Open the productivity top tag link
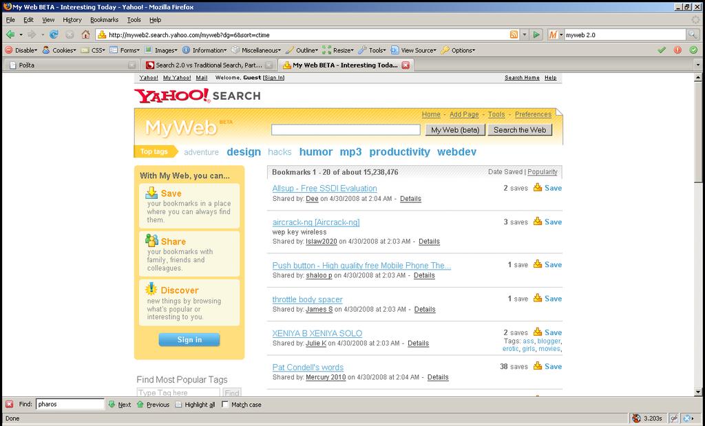This screenshot has width=705, height=426. [x=400, y=152]
